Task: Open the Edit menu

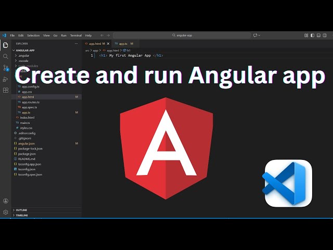Action: (21, 35)
